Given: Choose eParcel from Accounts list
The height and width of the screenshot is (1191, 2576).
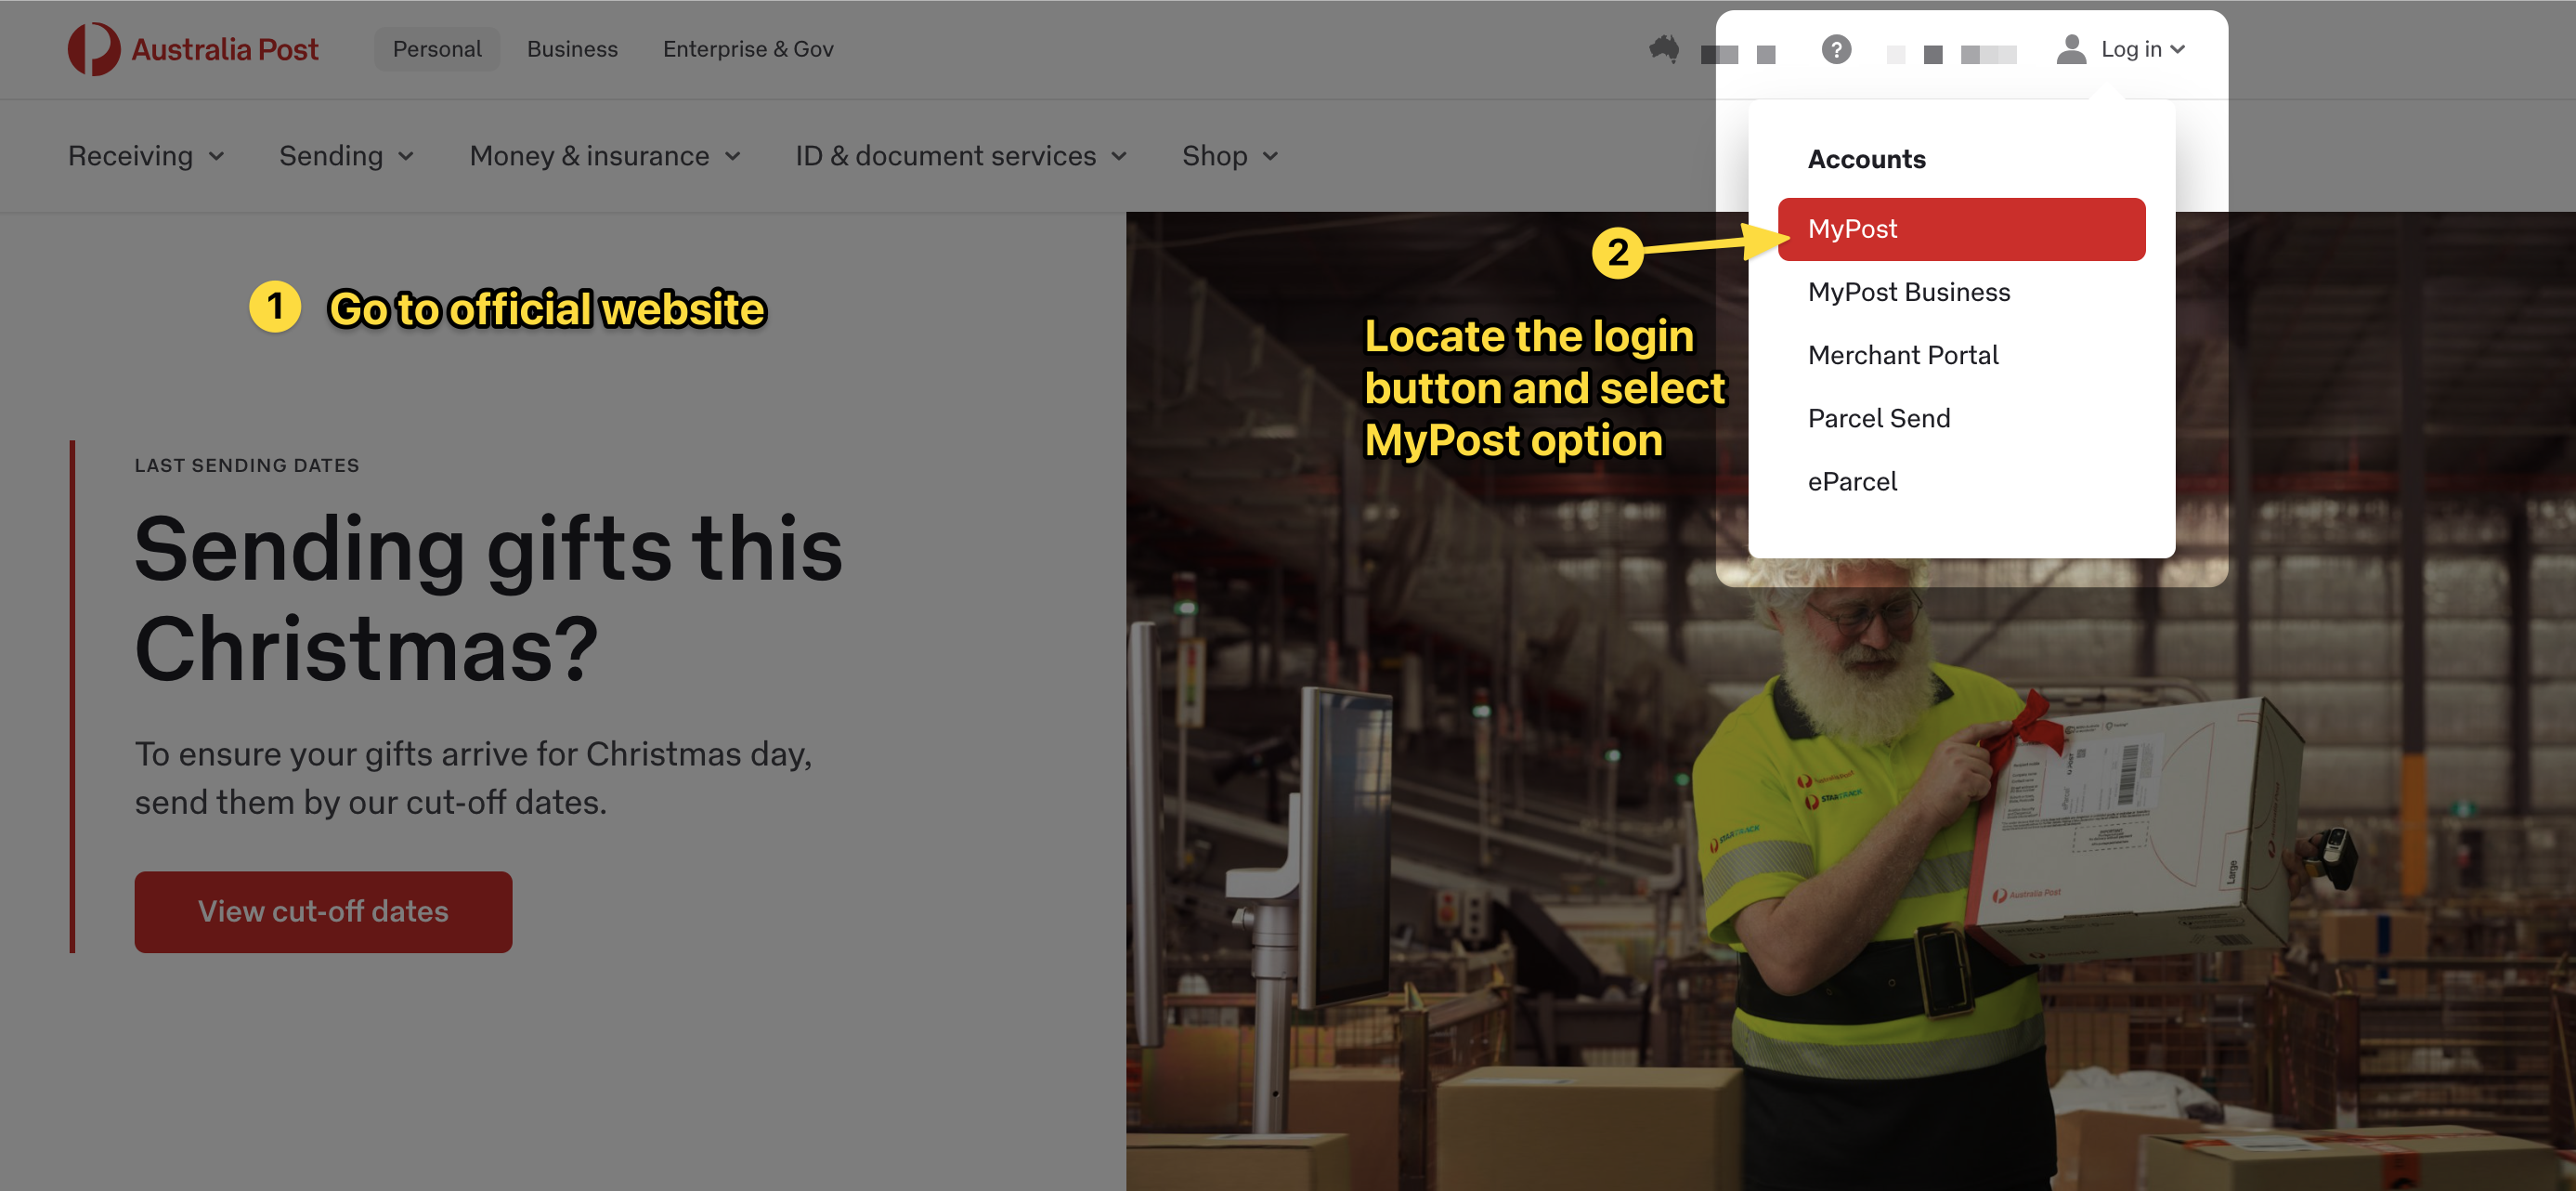Looking at the screenshot, I should pos(1851,481).
